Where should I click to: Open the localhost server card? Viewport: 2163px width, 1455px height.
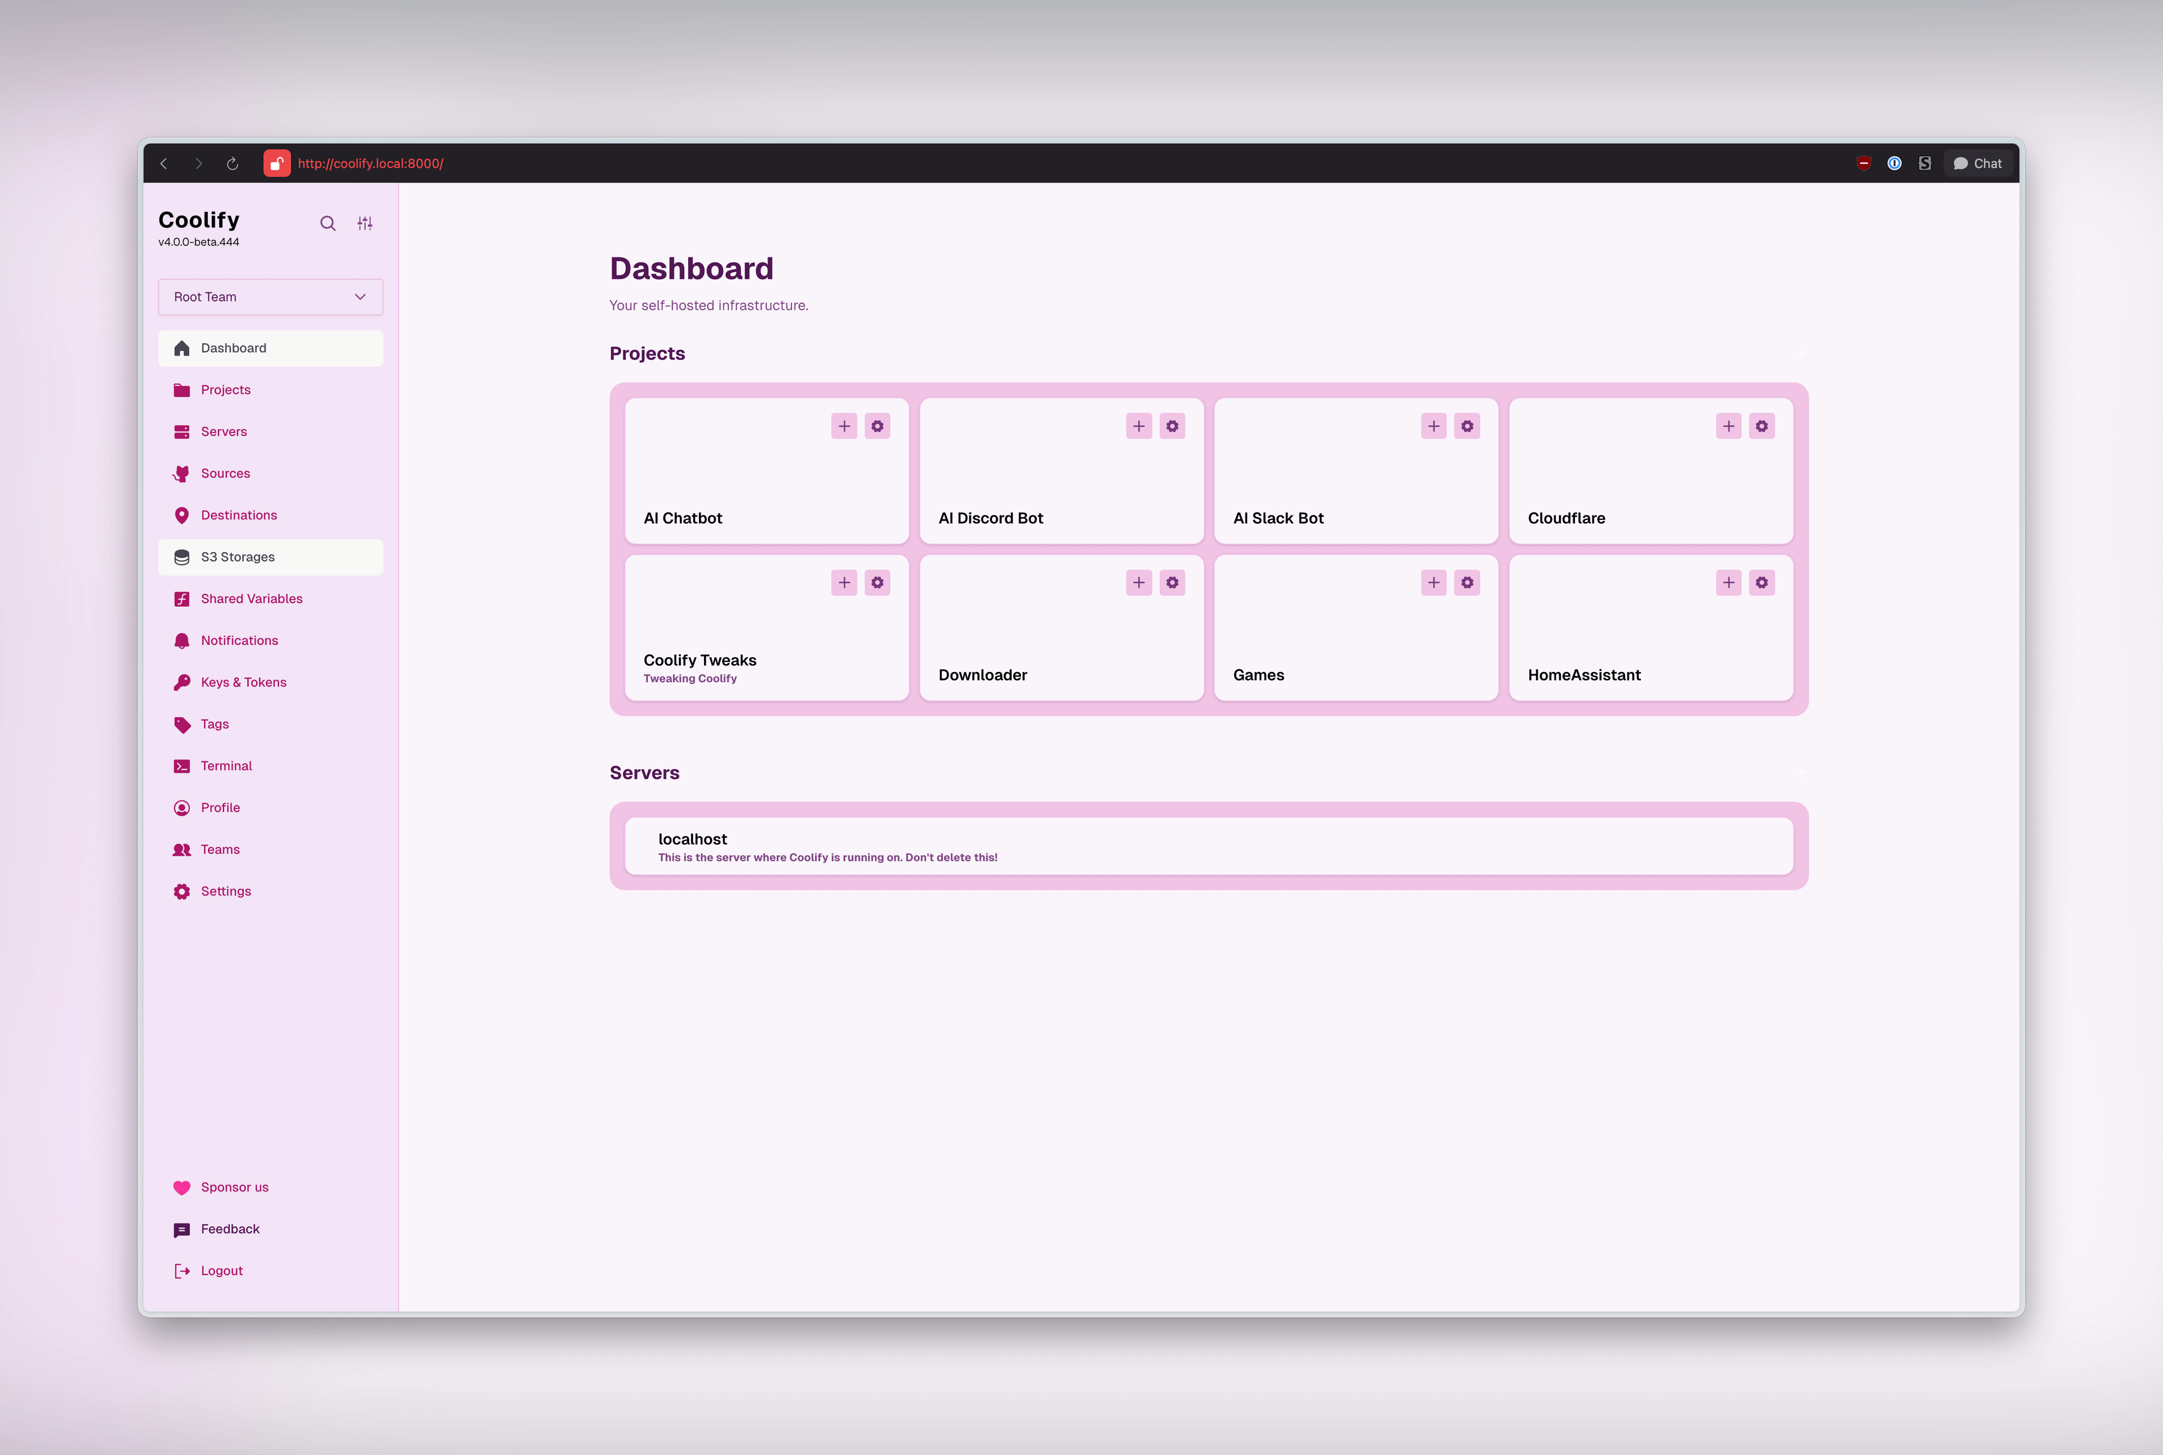pos(1208,846)
